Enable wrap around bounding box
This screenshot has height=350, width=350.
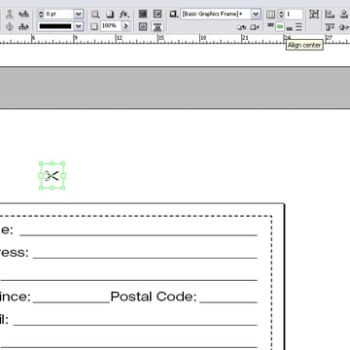pos(157,14)
